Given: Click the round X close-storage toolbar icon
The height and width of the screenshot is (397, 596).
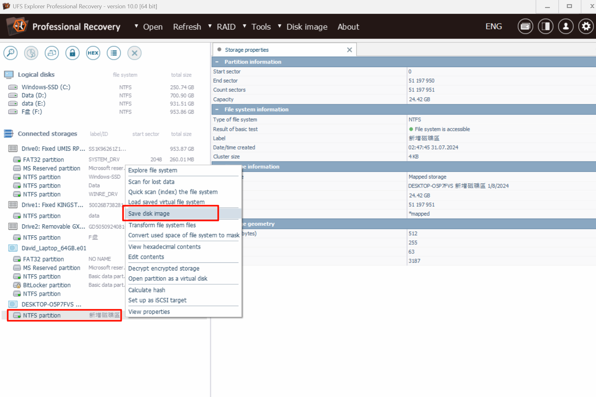Looking at the screenshot, I should click(135, 53).
